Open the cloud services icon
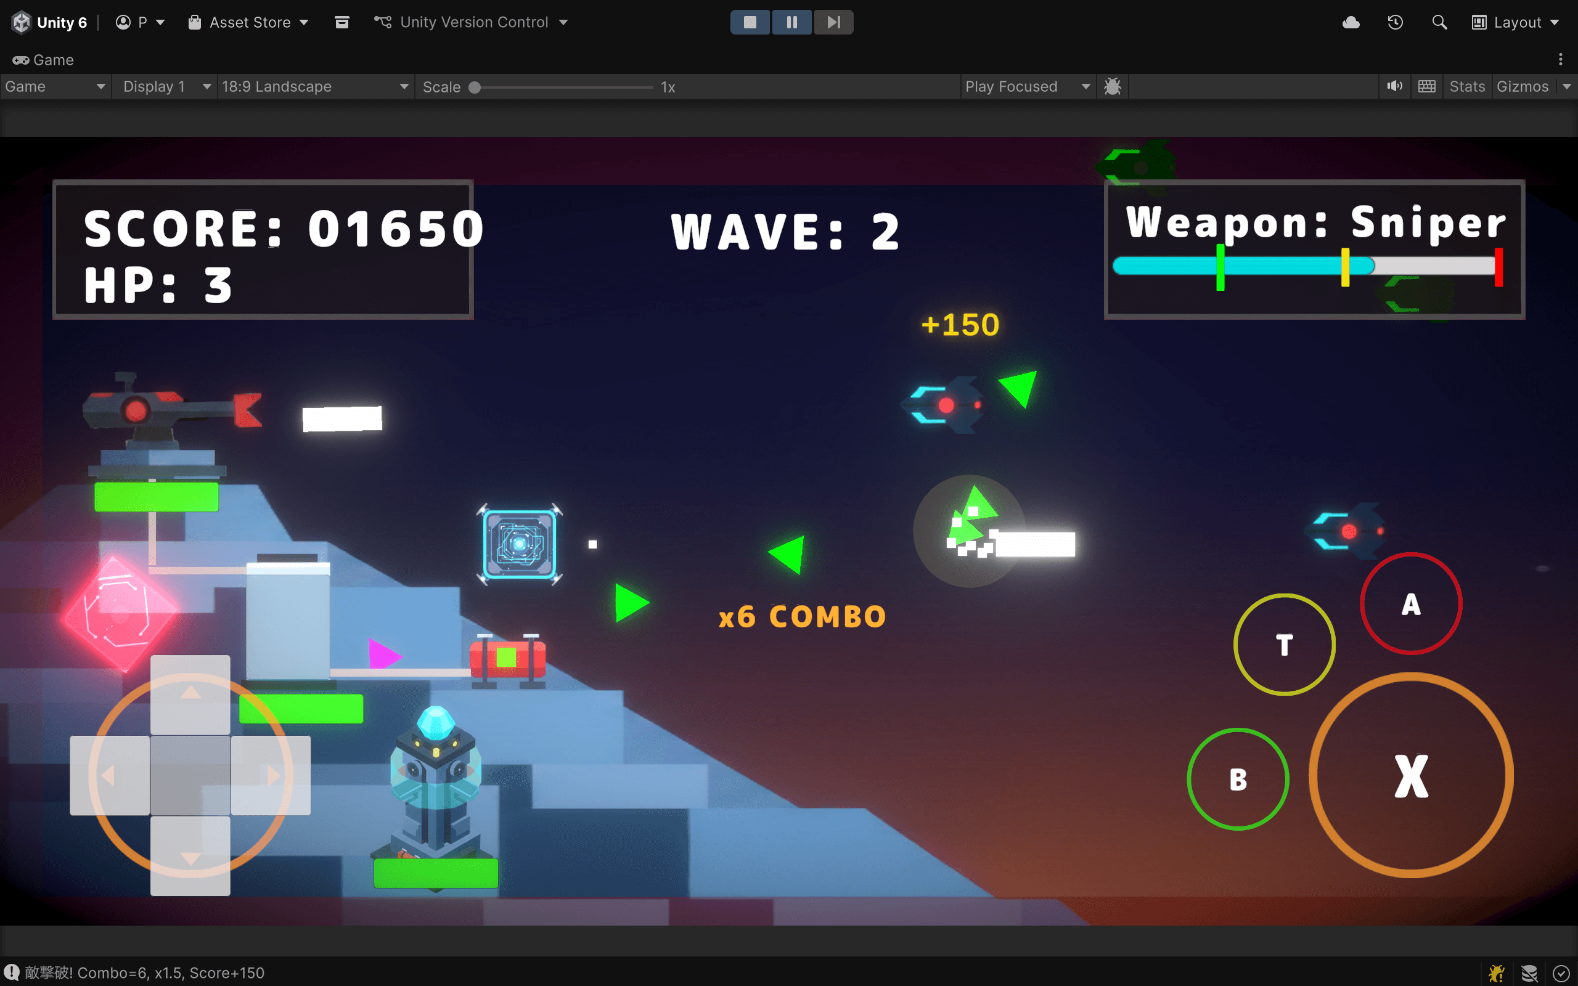This screenshot has width=1578, height=986. tap(1351, 22)
